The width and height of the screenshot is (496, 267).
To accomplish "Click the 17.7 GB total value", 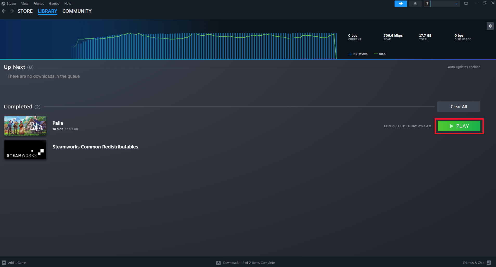I will pyautogui.click(x=425, y=35).
